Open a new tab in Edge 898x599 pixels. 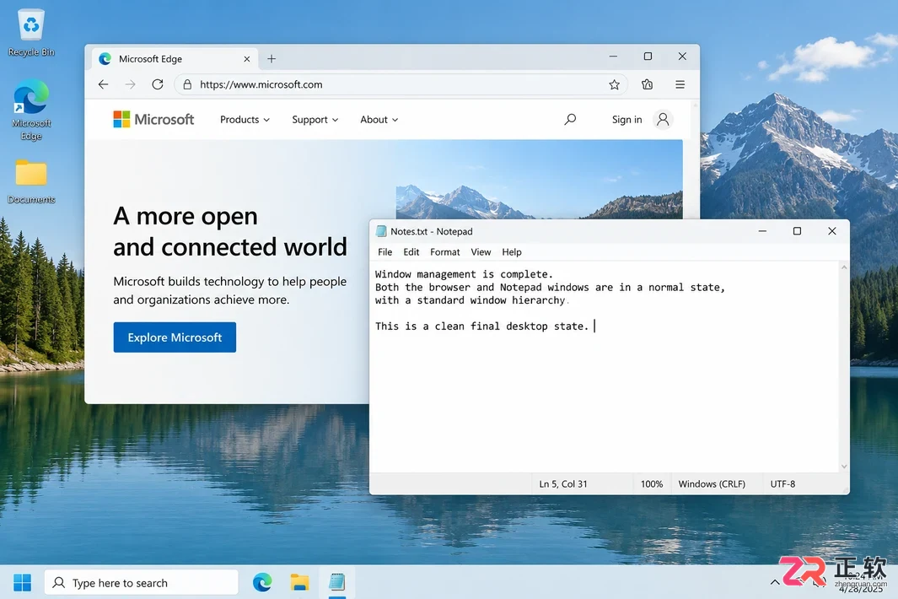click(x=272, y=58)
